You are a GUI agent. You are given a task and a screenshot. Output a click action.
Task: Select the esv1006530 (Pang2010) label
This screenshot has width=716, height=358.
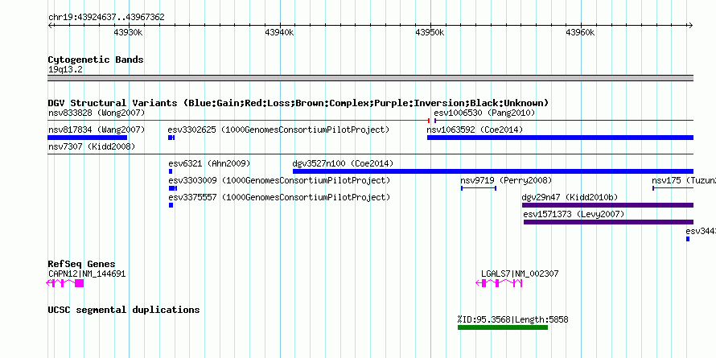(x=484, y=113)
